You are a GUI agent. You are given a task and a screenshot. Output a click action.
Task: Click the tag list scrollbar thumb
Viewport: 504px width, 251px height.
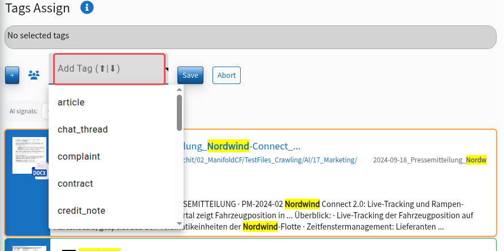(x=179, y=113)
